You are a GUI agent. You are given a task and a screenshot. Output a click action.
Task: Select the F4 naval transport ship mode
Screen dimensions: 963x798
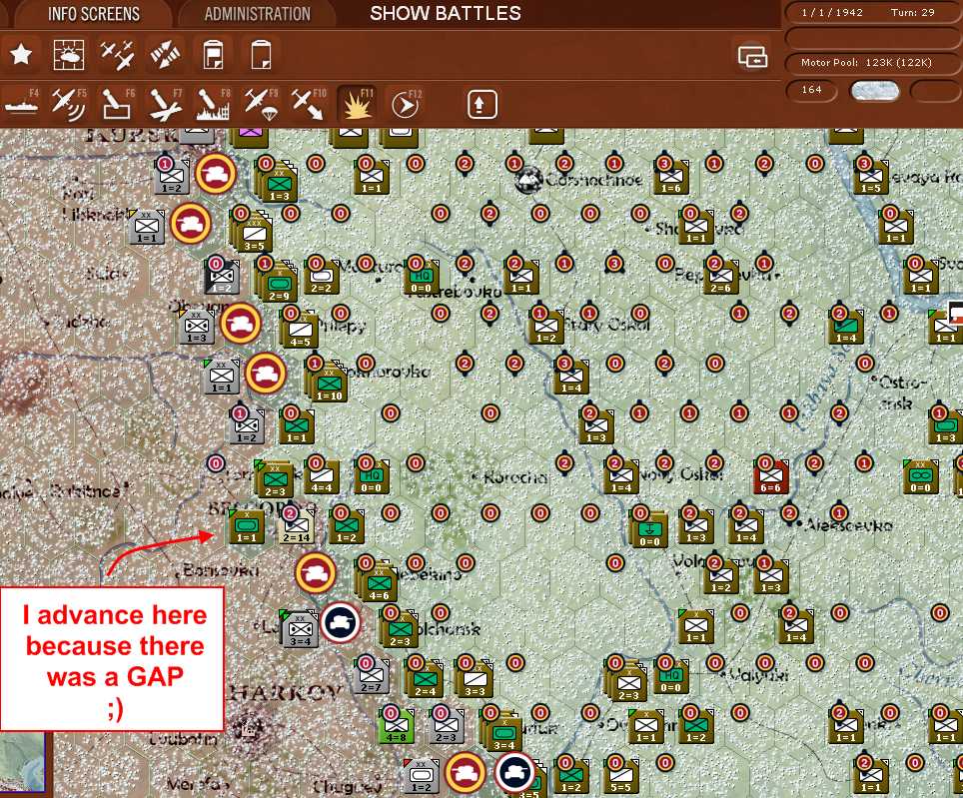(x=22, y=104)
